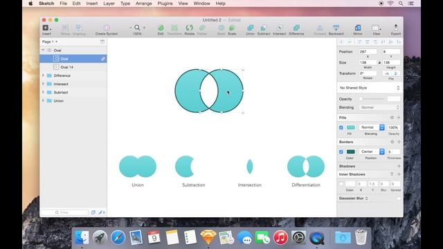Click the Fill color swatch

351,127
